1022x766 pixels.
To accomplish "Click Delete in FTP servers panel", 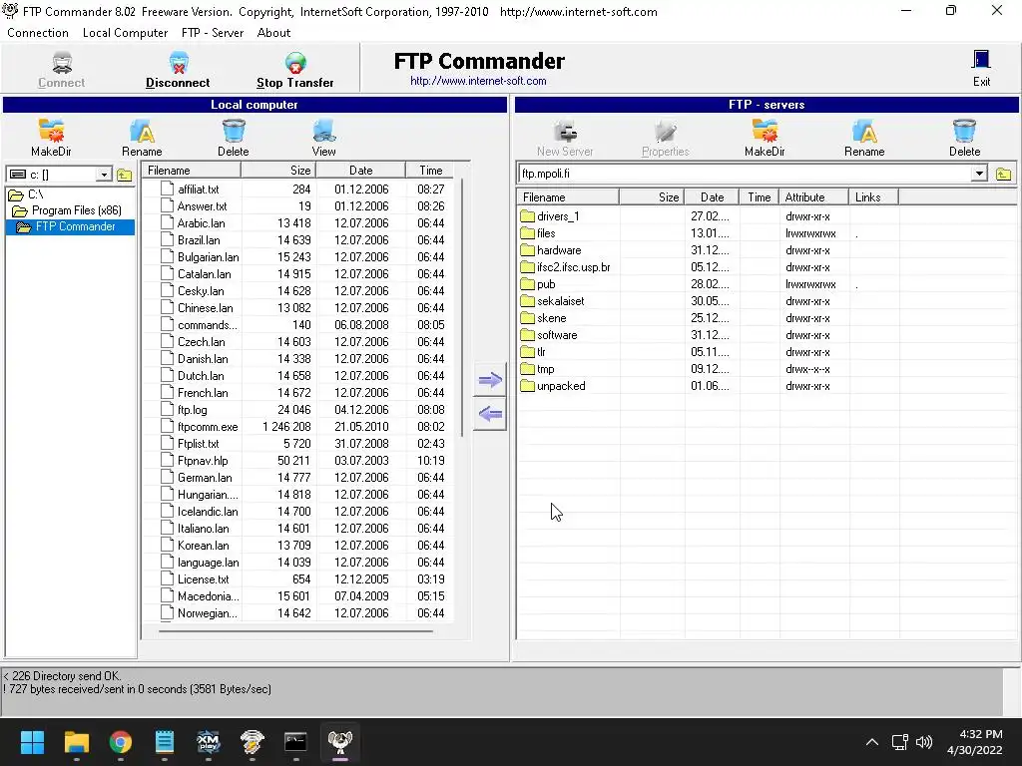I will click(964, 138).
